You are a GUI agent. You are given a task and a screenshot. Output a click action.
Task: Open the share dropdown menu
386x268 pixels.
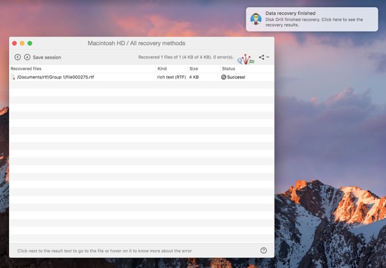pos(264,57)
